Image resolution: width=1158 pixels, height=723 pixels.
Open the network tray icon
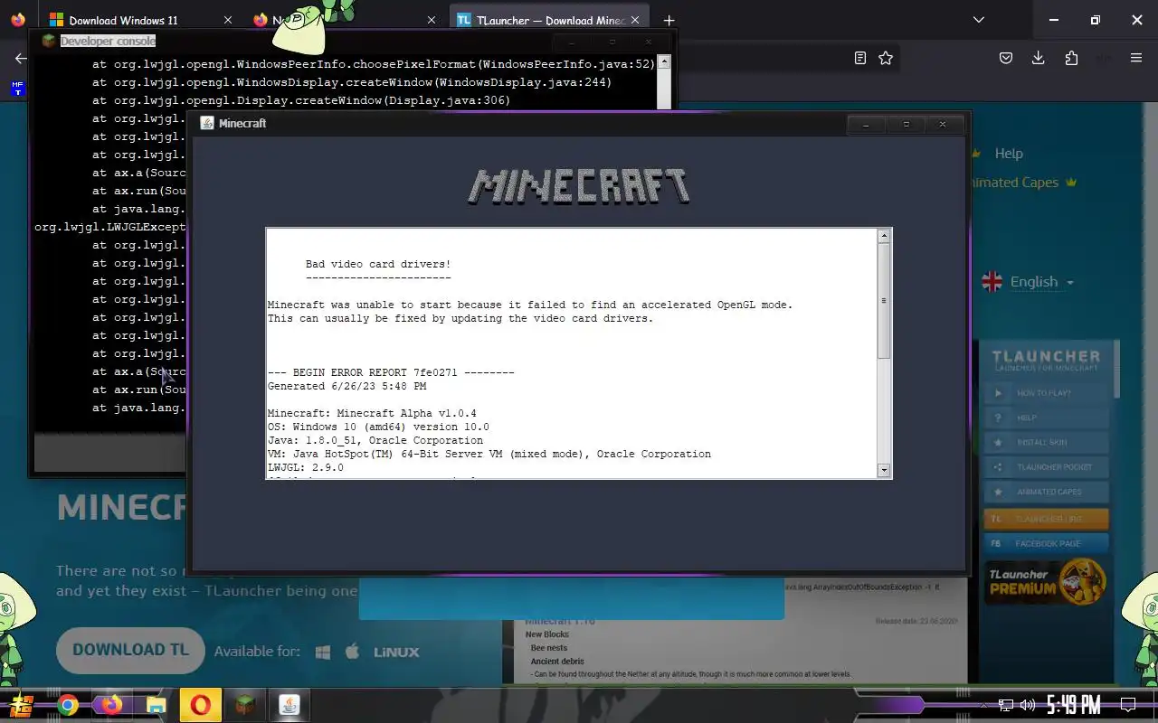click(1006, 706)
